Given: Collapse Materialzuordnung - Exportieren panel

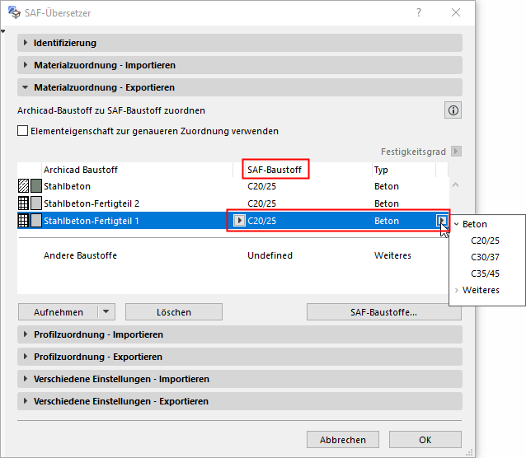Looking at the screenshot, I should [x=240, y=87].
